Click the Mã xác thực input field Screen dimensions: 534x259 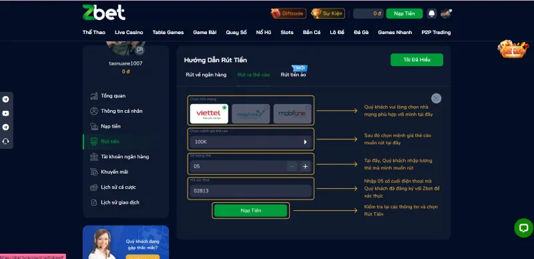[x=251, y=191]
